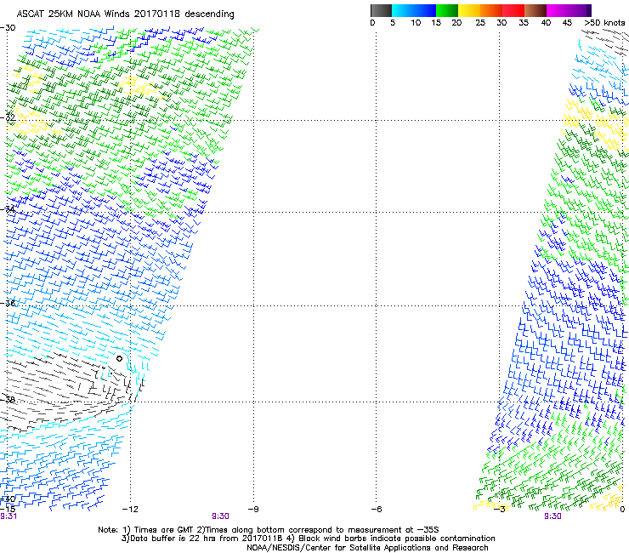Screen dimensions: 629x553
Task: Click the '>50 knots' legend label
Action: [604, 23]
